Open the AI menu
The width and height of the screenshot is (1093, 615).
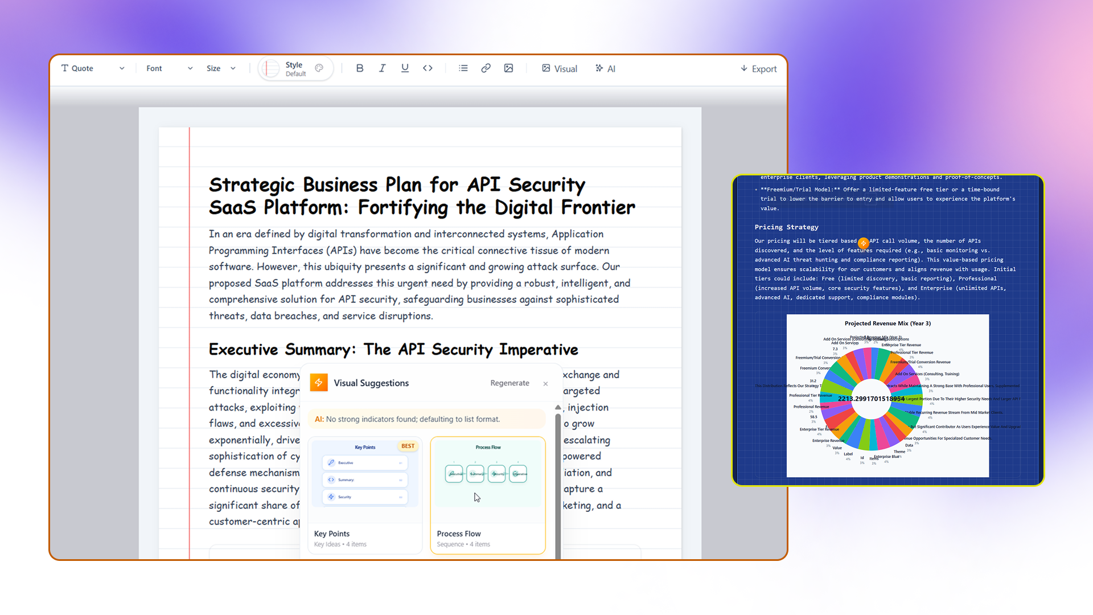605,68
